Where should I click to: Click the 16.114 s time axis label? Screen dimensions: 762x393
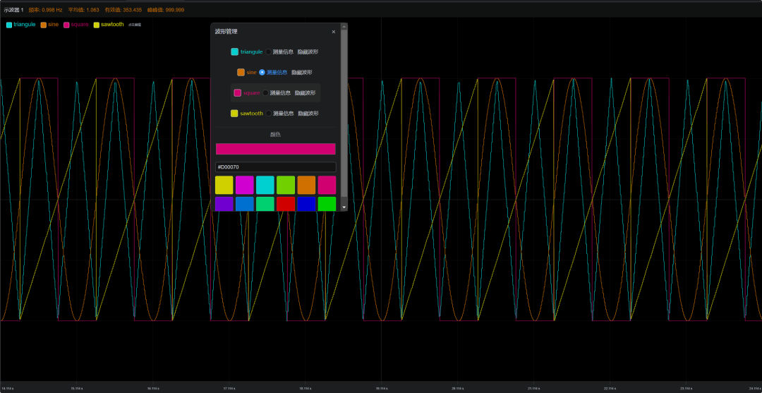click(153, 389)
